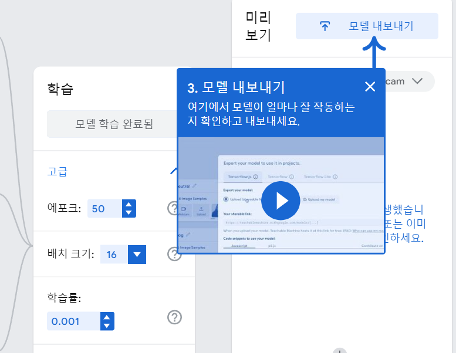Play the export model tutorial video
This screenshot has height=353, width=456.
pyautogui.click(x=281, y=201)
